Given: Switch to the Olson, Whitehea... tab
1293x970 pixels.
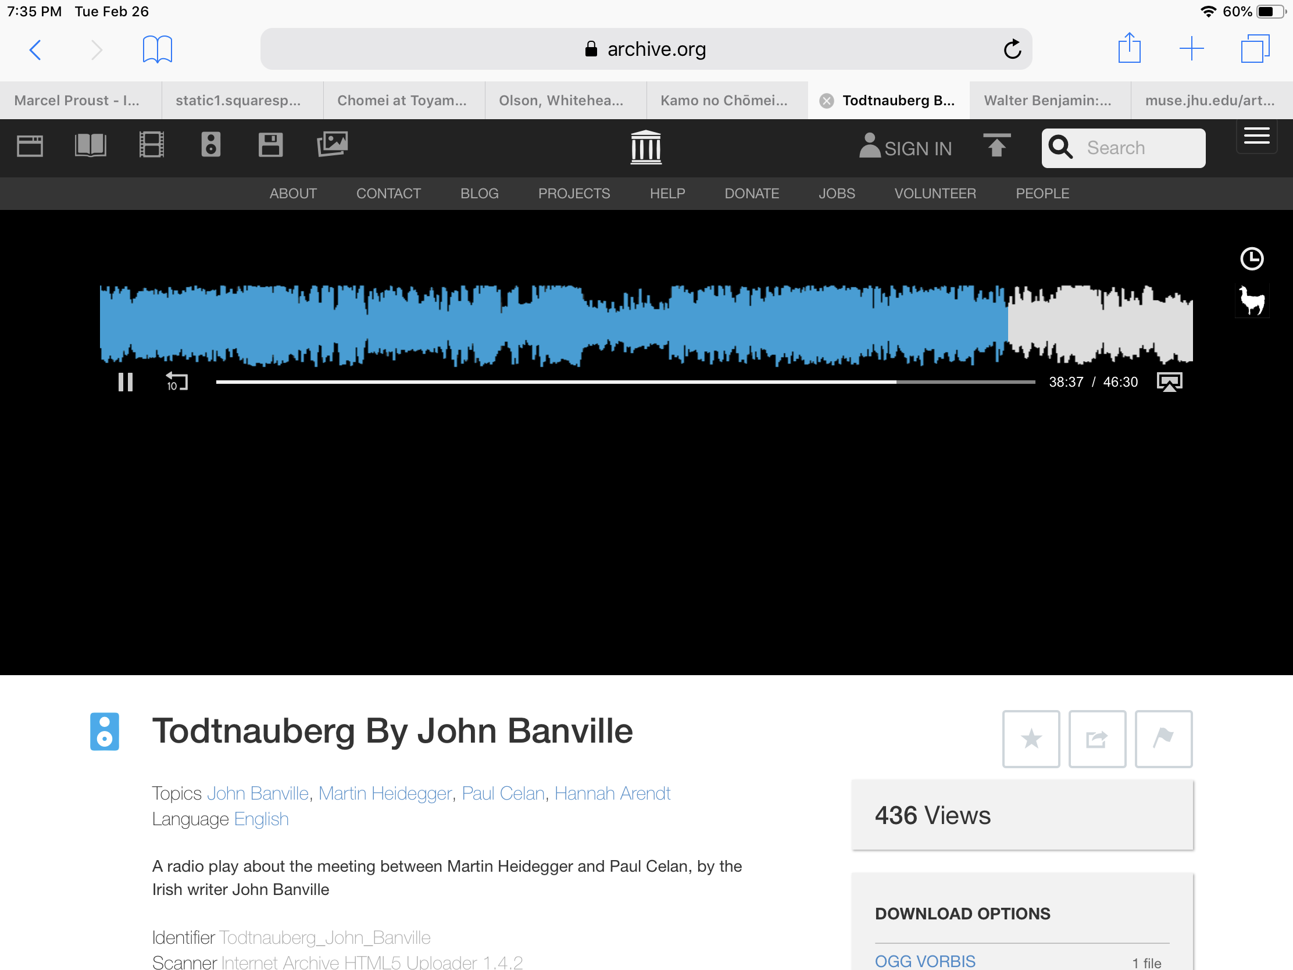Looking at the screenshot, I should point(566,101).
